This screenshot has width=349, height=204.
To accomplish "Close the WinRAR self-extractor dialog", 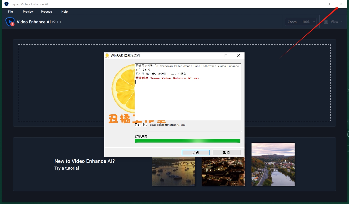I will point(238,56).
